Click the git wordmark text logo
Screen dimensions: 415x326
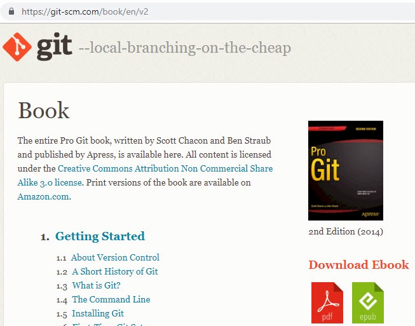point(54,46)
